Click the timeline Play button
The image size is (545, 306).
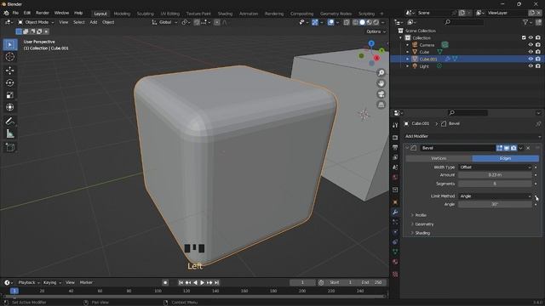(202, 283)
